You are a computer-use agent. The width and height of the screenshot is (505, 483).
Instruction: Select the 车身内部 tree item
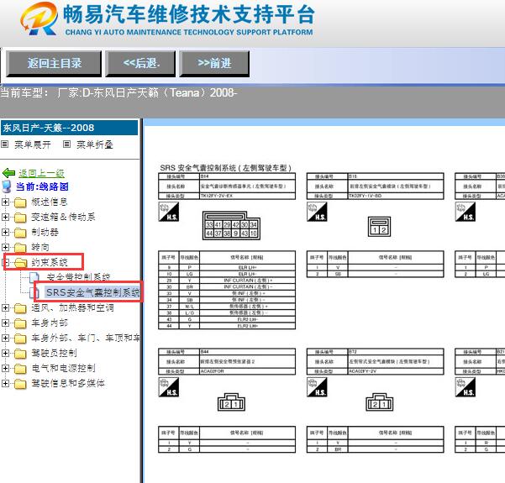click(x=50, y=323)
